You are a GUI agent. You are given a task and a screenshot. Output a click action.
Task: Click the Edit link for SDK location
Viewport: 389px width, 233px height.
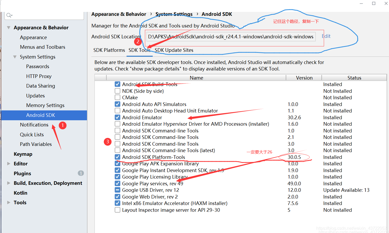[x=326, y=36]
